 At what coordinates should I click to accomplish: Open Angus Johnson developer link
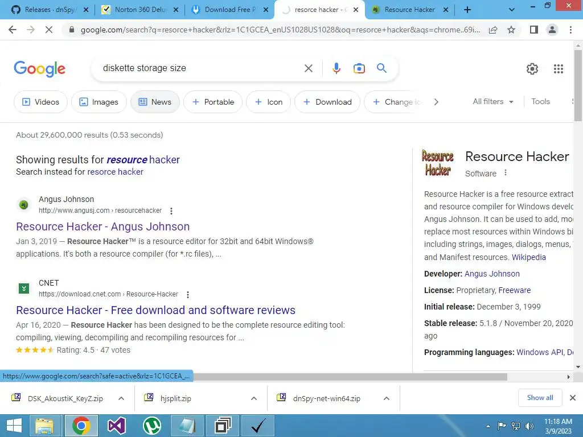(x=492, y=274)
